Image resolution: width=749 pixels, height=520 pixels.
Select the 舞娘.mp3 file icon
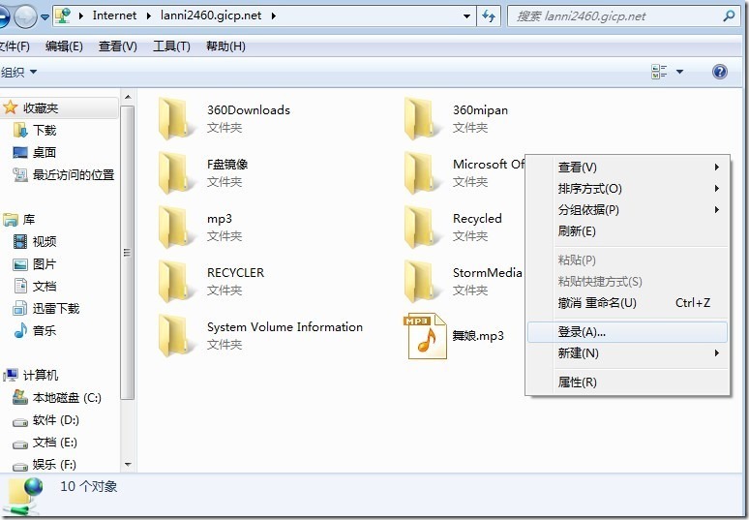[x=425, y=335]
